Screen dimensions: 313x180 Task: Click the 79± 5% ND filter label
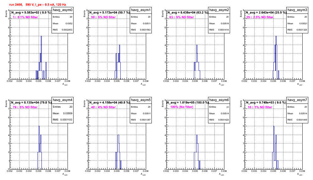(25, 107)
